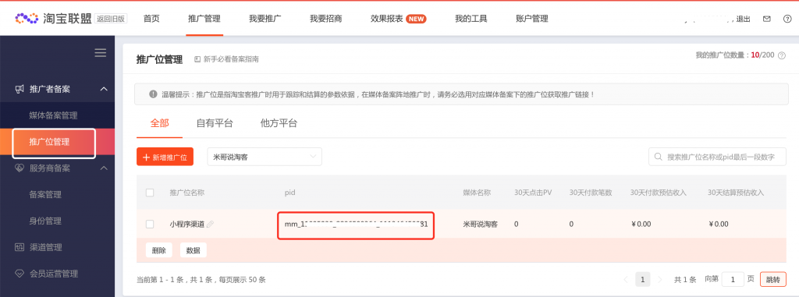This screenshot has height=297, width=799.
Task: Click the 淘宝联盟 logo
Action: click(x=54, y=19)
